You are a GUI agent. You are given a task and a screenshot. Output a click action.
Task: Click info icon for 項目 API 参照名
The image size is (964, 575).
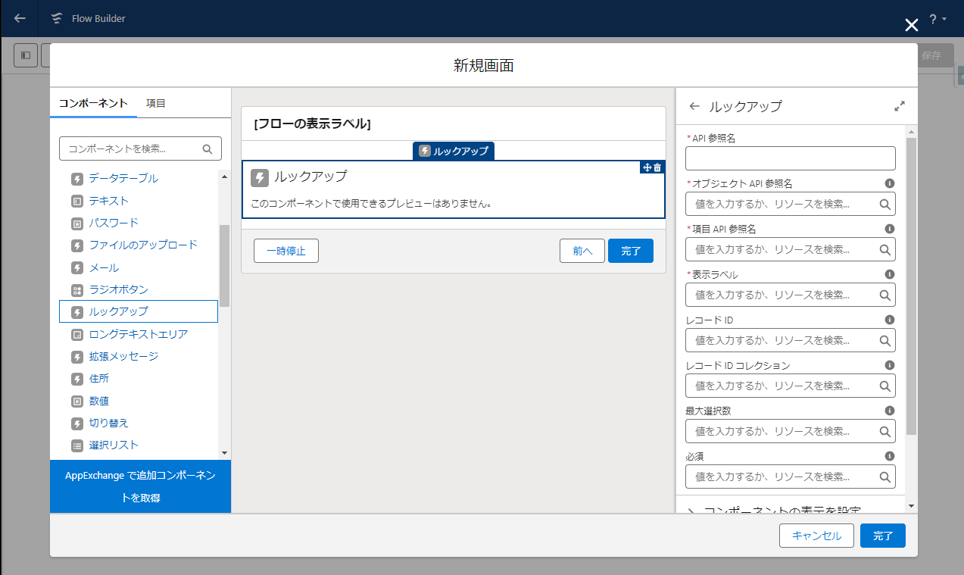890,229
